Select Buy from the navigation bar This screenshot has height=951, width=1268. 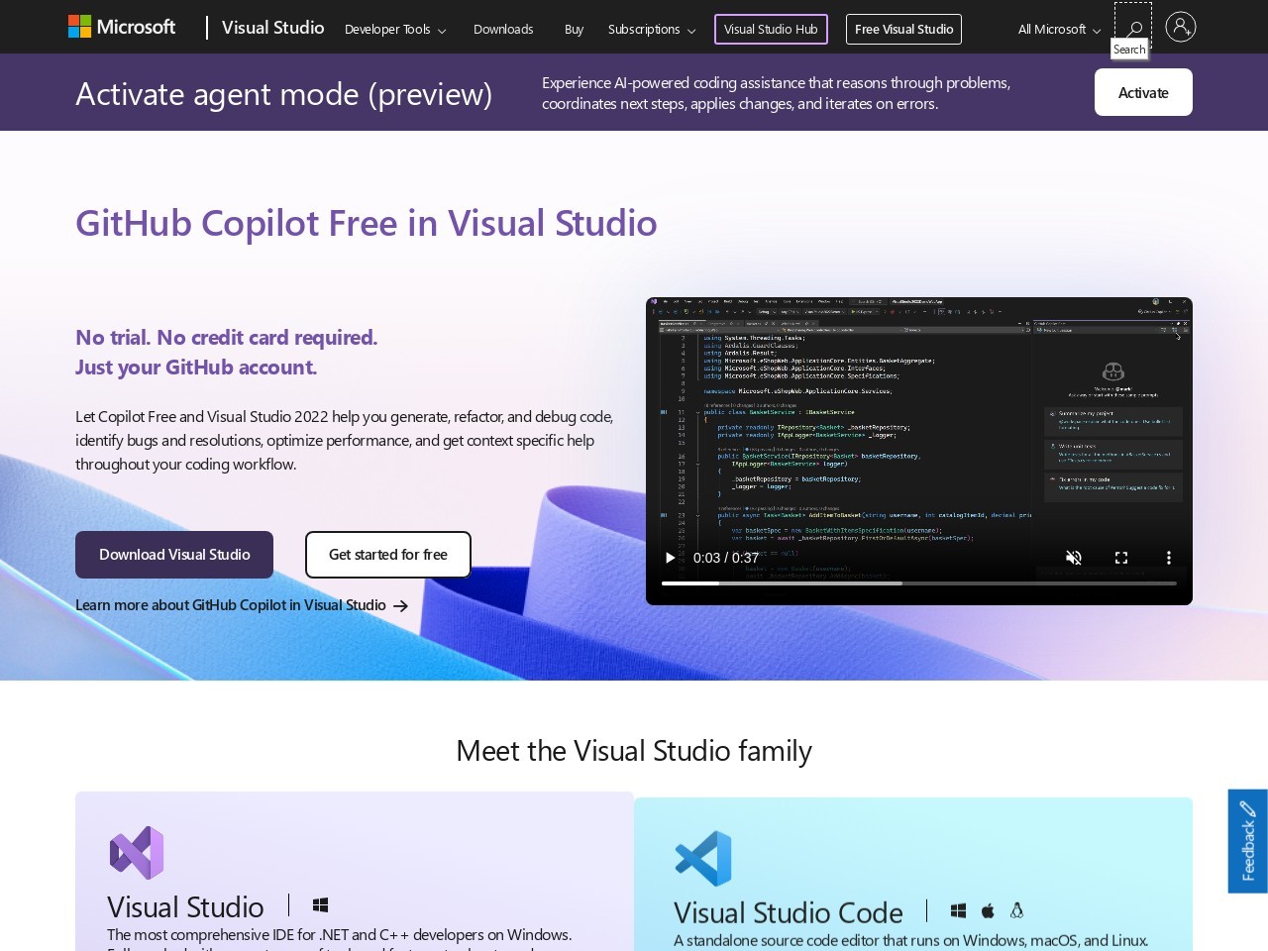(x=574, y=29)
